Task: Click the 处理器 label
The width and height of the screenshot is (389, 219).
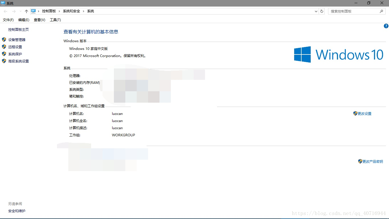Action: tap(75, 76)
